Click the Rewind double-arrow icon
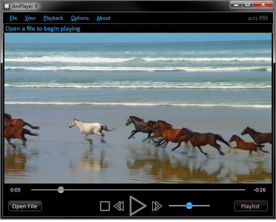Screen dimensions: 276x222 [119, 206]
